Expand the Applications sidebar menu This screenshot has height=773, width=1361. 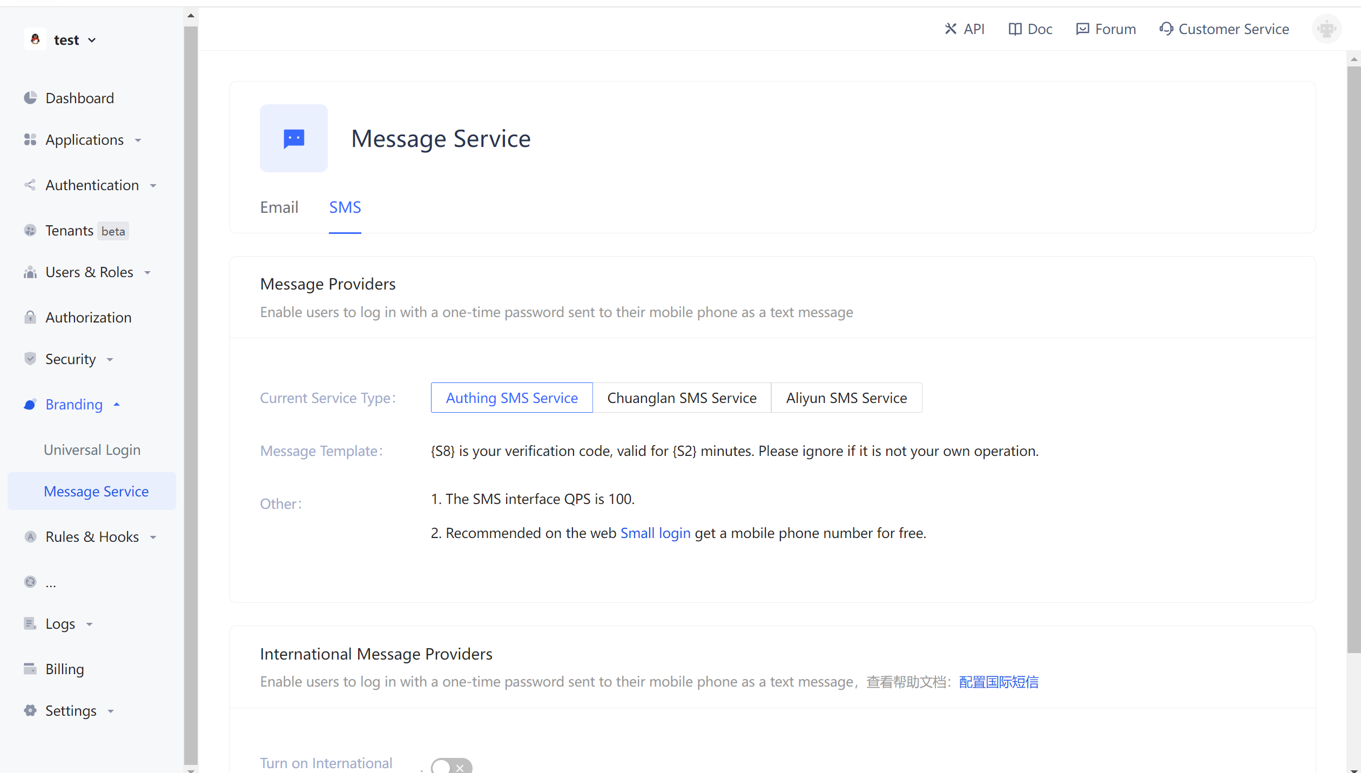pyautogui.click(x=85, y=140)
